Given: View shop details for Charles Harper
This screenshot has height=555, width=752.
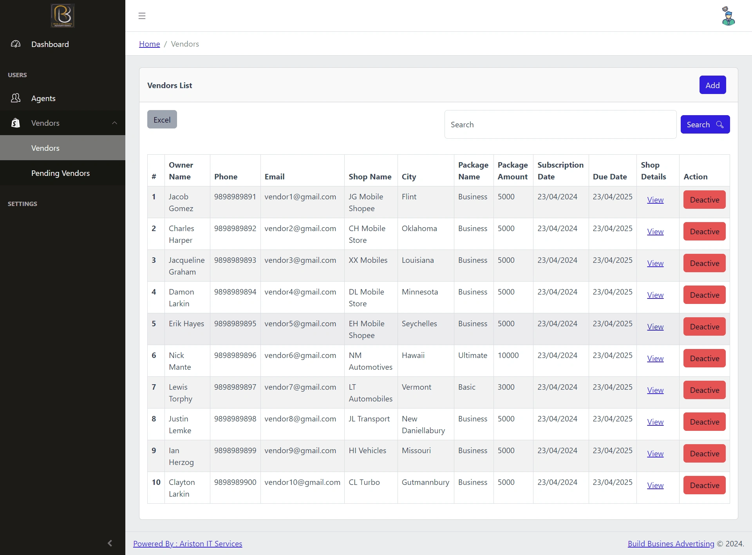Looking at the screenshot, I should coord(655,231).
